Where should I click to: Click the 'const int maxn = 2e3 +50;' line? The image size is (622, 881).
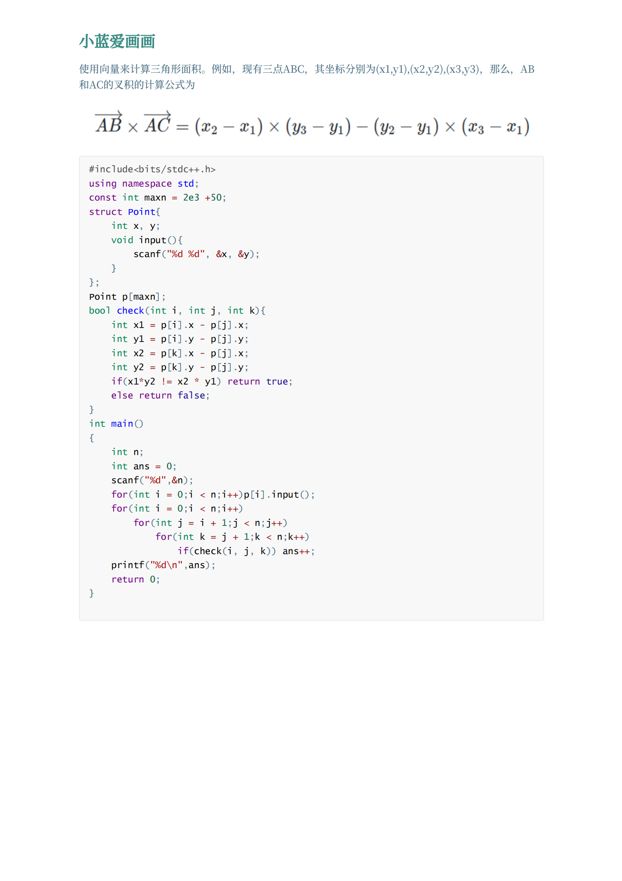pyautogui.click(x=157, y=198)
